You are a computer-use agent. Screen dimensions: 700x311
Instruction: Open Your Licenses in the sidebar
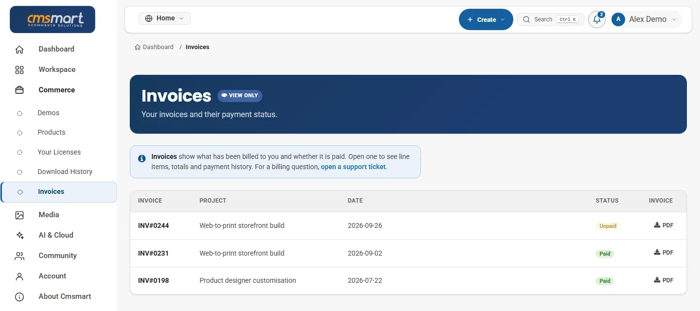[58, 152]
